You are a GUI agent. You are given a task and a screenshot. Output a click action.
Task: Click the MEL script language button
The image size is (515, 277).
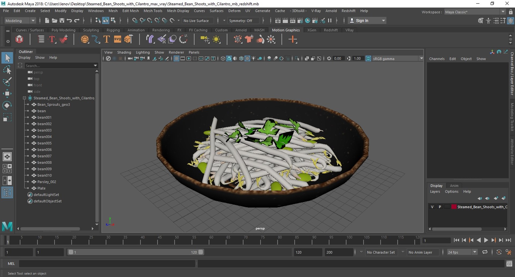(11, 264)
